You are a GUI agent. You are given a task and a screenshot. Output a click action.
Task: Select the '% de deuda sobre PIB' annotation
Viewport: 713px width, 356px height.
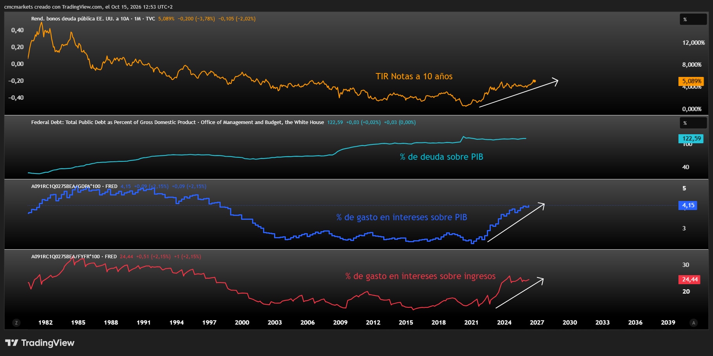(x=441, y=157)
